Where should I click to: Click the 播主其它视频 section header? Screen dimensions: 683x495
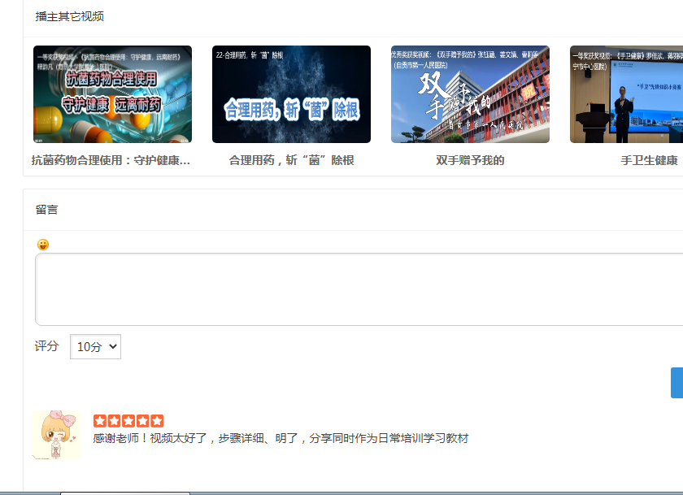pyautogui.click(x=70, y=16)
